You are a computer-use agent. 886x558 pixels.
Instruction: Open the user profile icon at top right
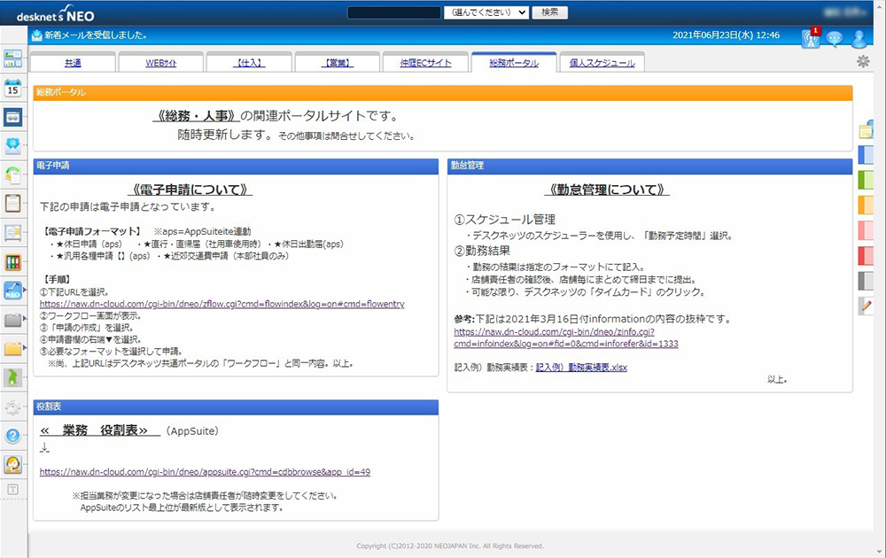point(858,40)
